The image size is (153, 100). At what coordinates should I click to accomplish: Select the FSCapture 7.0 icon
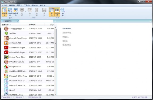pyautogui.click(x=6, y=66)
